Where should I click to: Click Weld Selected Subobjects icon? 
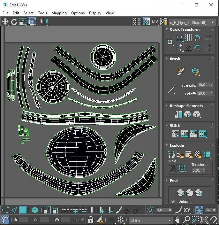(182, 168)
